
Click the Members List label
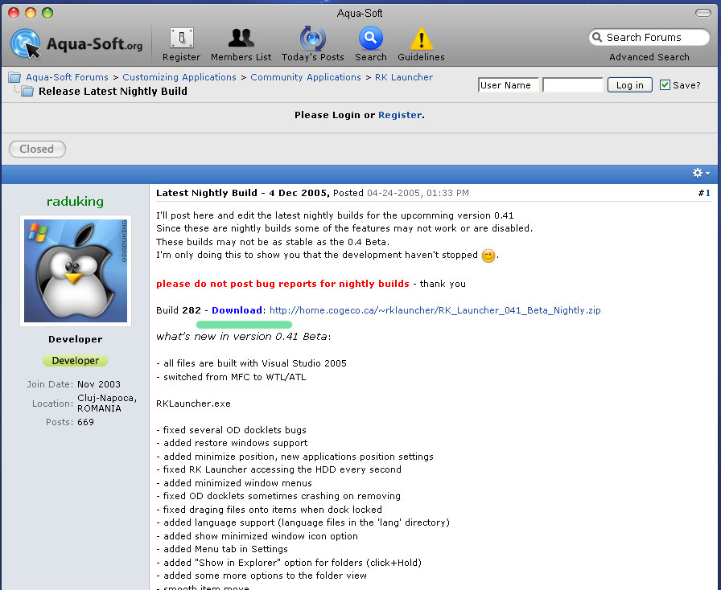[241, 57]
